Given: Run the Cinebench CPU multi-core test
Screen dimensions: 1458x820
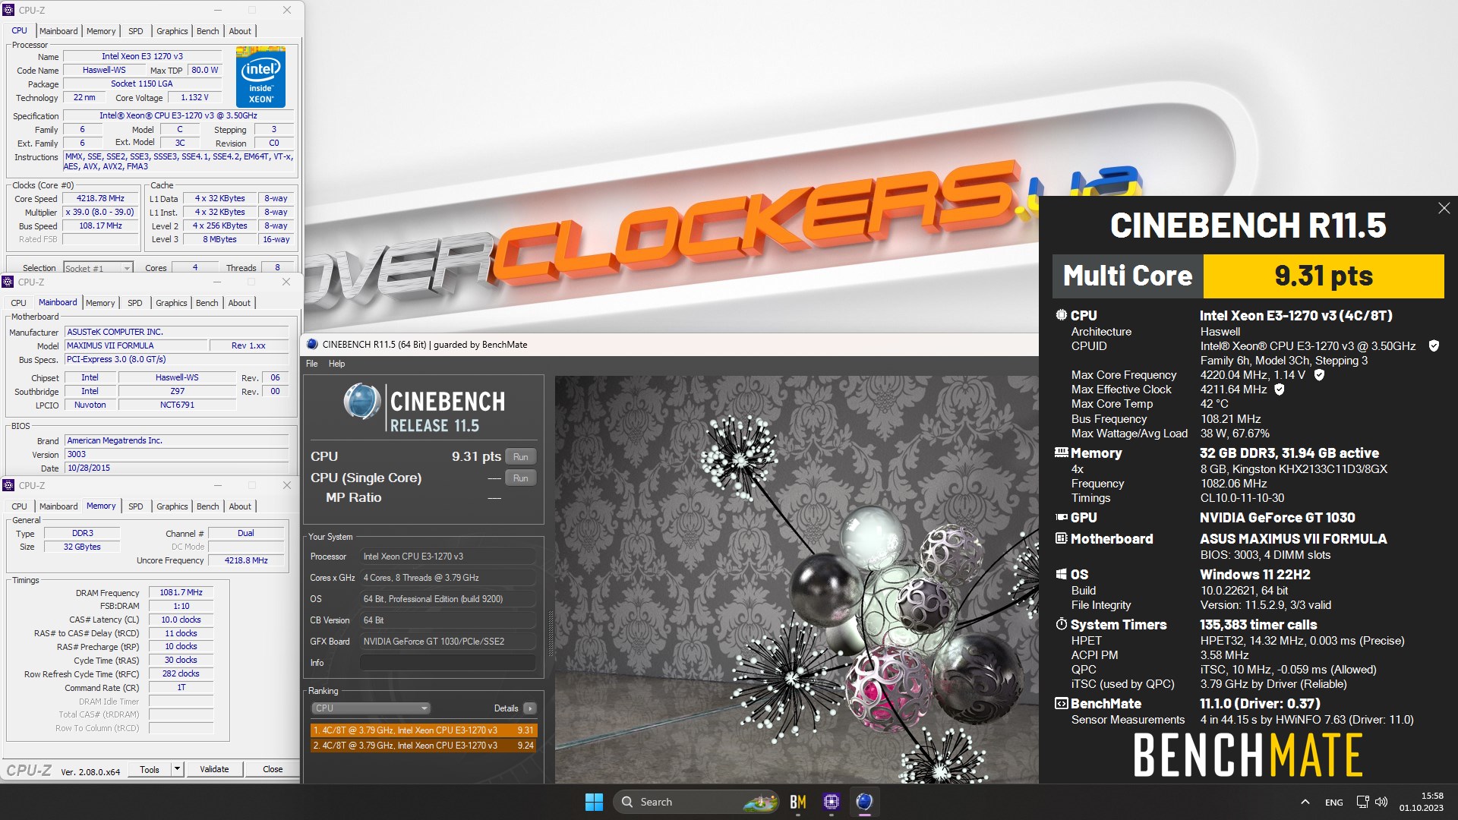Looking at the screenshot, I should coord(520,456).
